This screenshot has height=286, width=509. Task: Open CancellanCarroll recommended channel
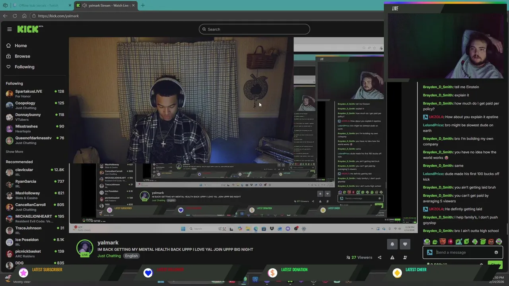click(35, 207)
